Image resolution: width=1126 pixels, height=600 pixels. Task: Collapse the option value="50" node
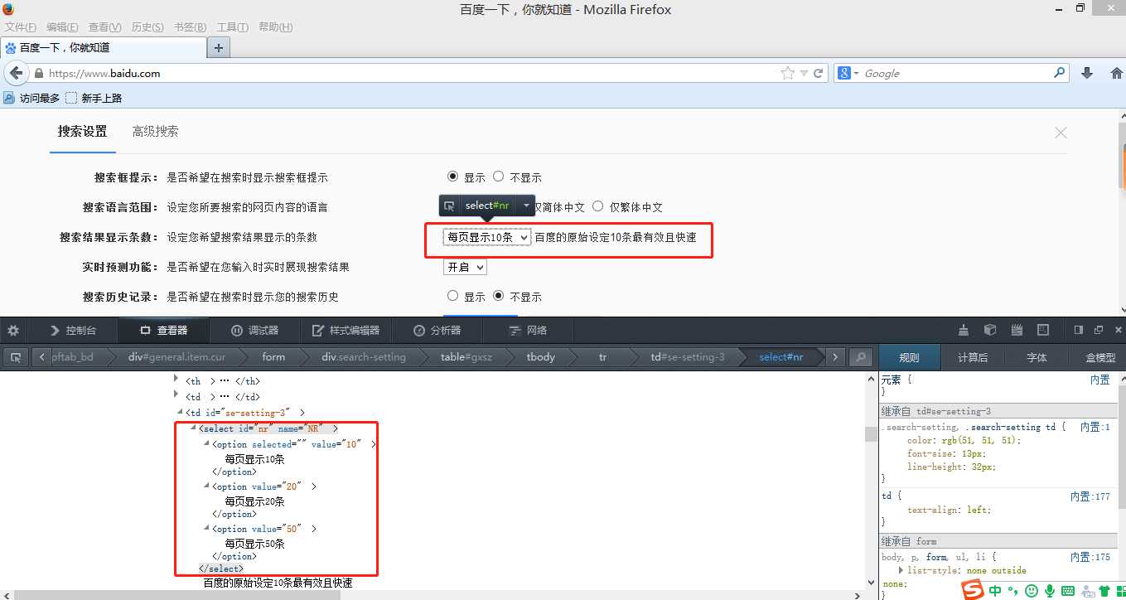(x=206, y=528)
